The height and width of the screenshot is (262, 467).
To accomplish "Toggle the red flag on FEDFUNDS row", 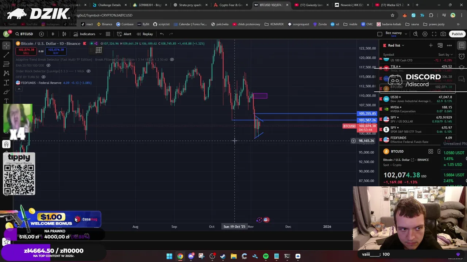I will click(x=381, y=139).
